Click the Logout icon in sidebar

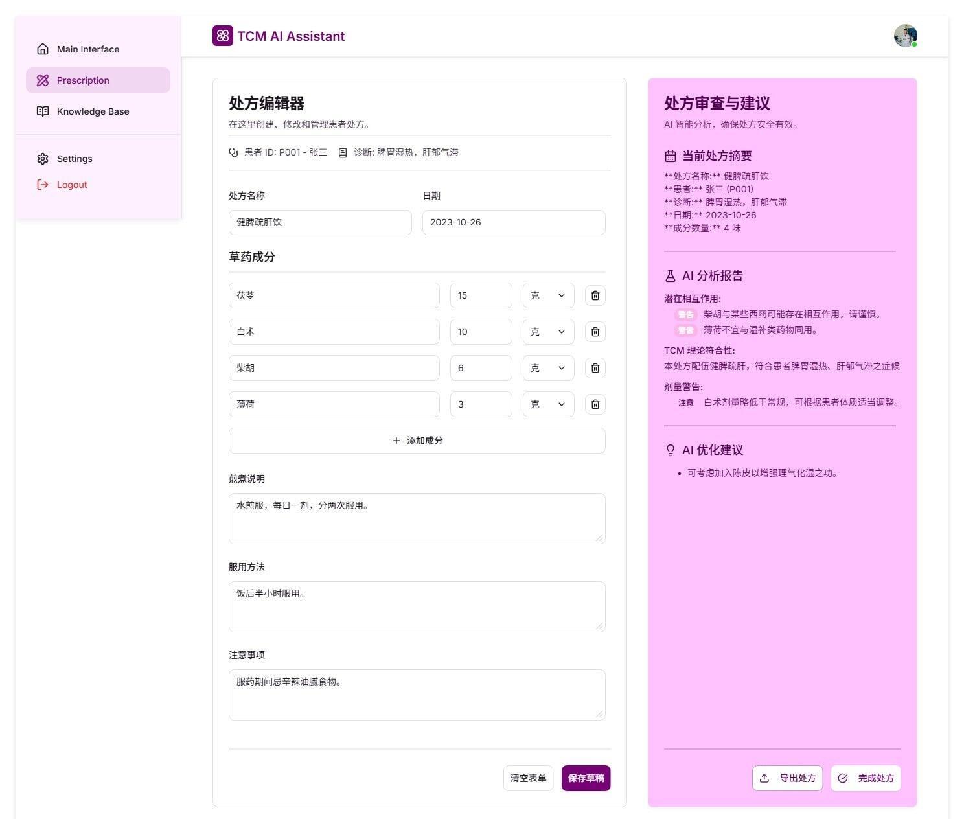[43, 185]
